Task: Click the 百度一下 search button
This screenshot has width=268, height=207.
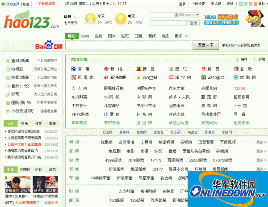Action: (x=206, y=45)
